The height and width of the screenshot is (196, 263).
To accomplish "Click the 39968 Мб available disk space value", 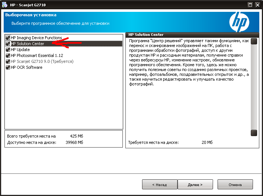I will coord(74,142).
